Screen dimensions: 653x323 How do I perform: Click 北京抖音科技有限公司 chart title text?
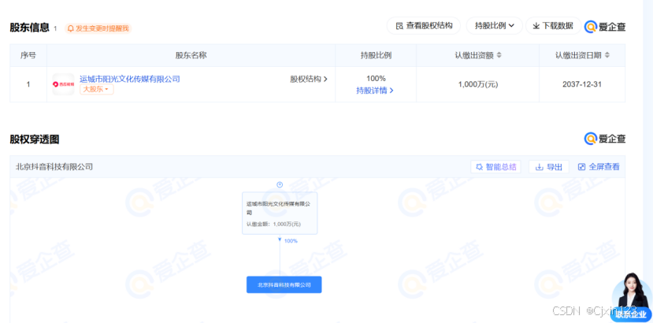point(54,167)
